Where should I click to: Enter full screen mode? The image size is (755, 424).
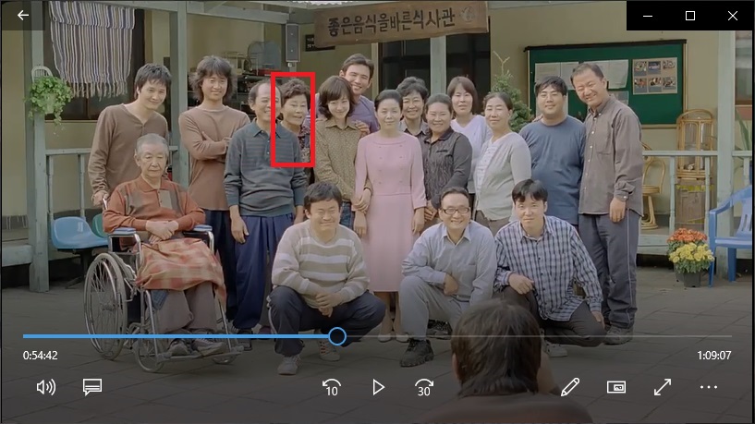coord(663,387)
